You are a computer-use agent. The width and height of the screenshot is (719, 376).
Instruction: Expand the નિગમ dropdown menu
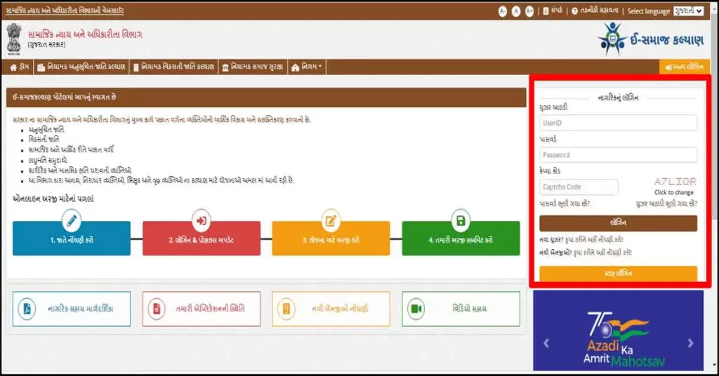[x=306, y=67]
